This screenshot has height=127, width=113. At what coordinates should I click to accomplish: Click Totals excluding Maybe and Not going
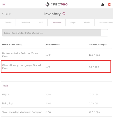pos(22,112)
